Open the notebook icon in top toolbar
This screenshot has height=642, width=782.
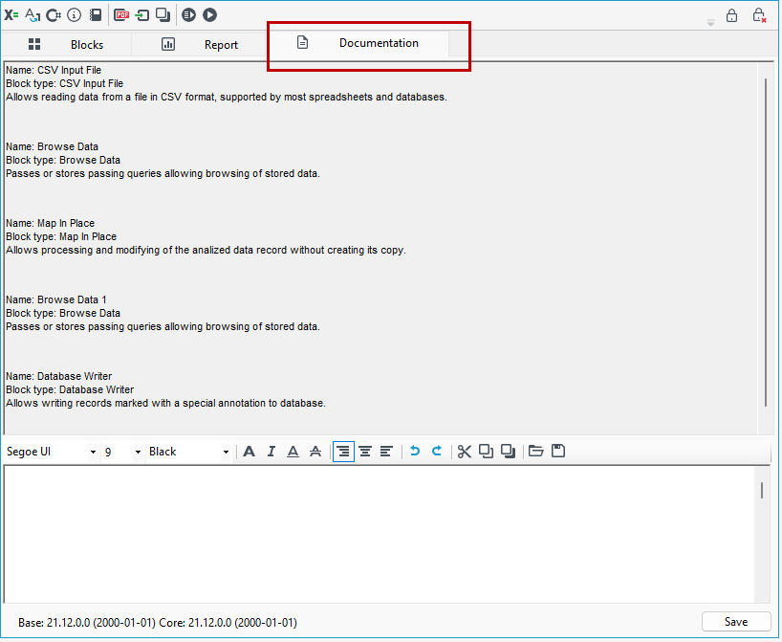point(96,15)
